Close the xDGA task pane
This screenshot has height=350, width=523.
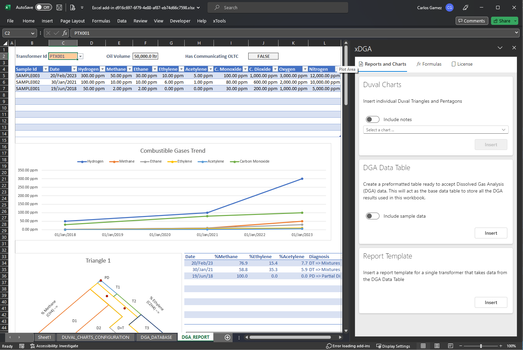click(x=514, y=48)
